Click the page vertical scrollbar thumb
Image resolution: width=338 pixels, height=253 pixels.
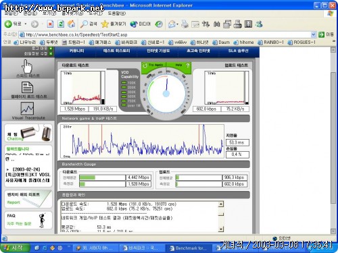(x=333, y=138)
